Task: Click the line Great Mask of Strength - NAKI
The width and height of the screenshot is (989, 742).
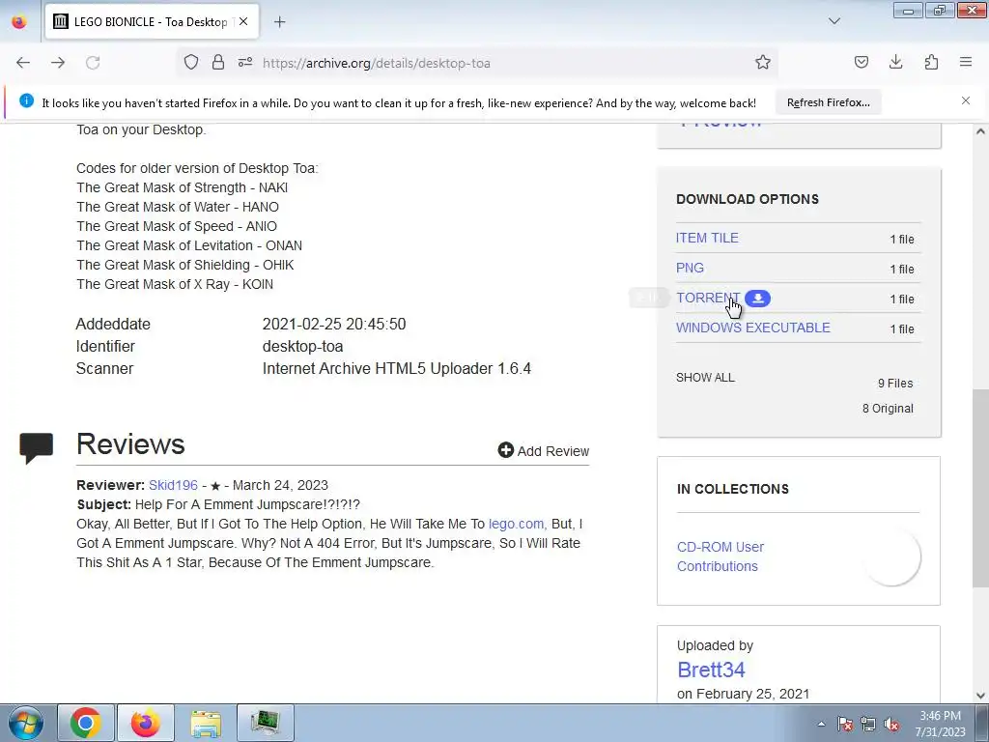Action: (x=183, y=187)
